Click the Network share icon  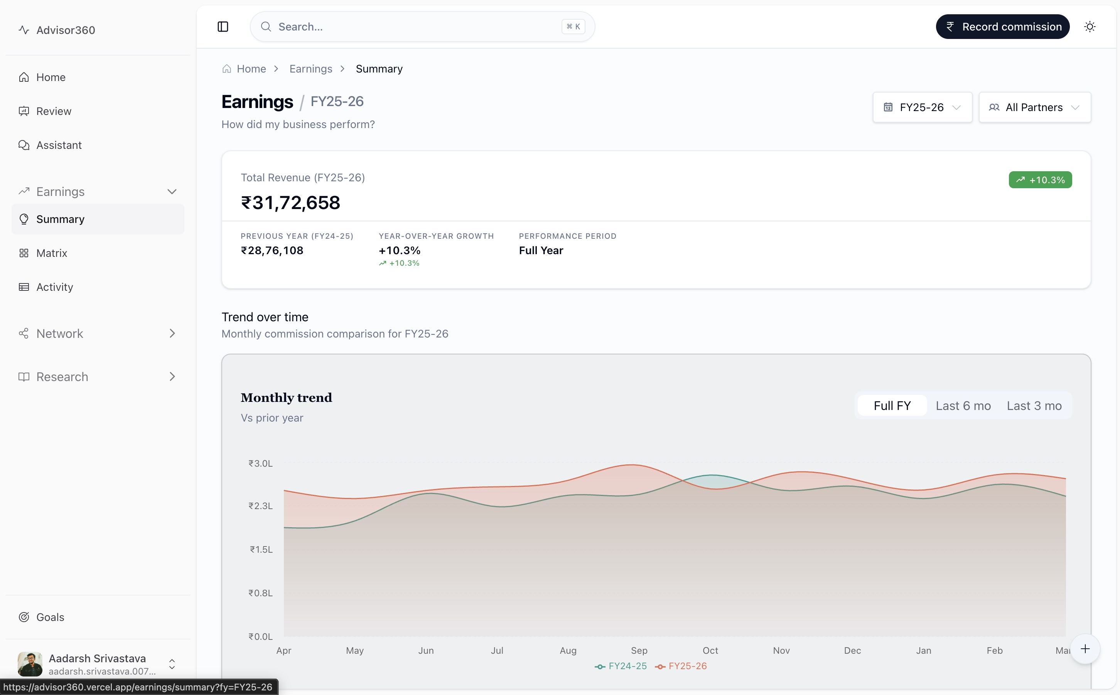pos(24,334)
